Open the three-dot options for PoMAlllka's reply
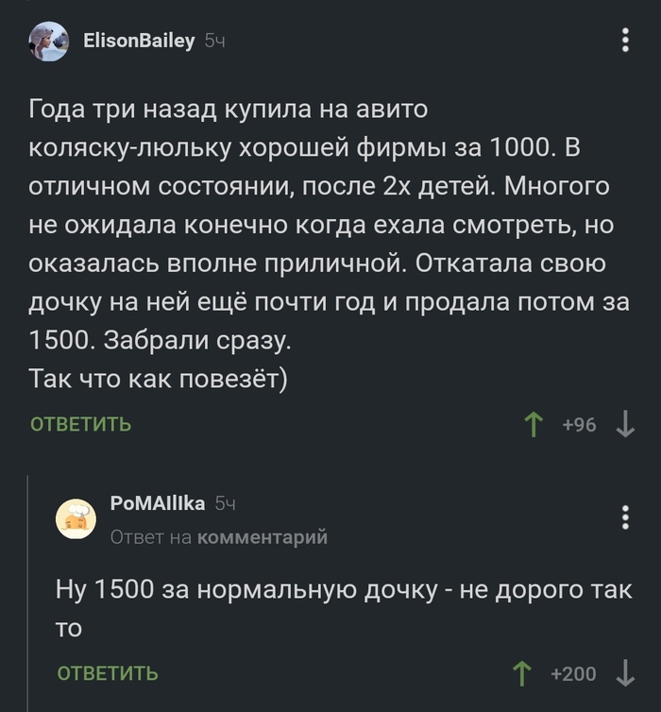661x712 pixels. [624, 517]
